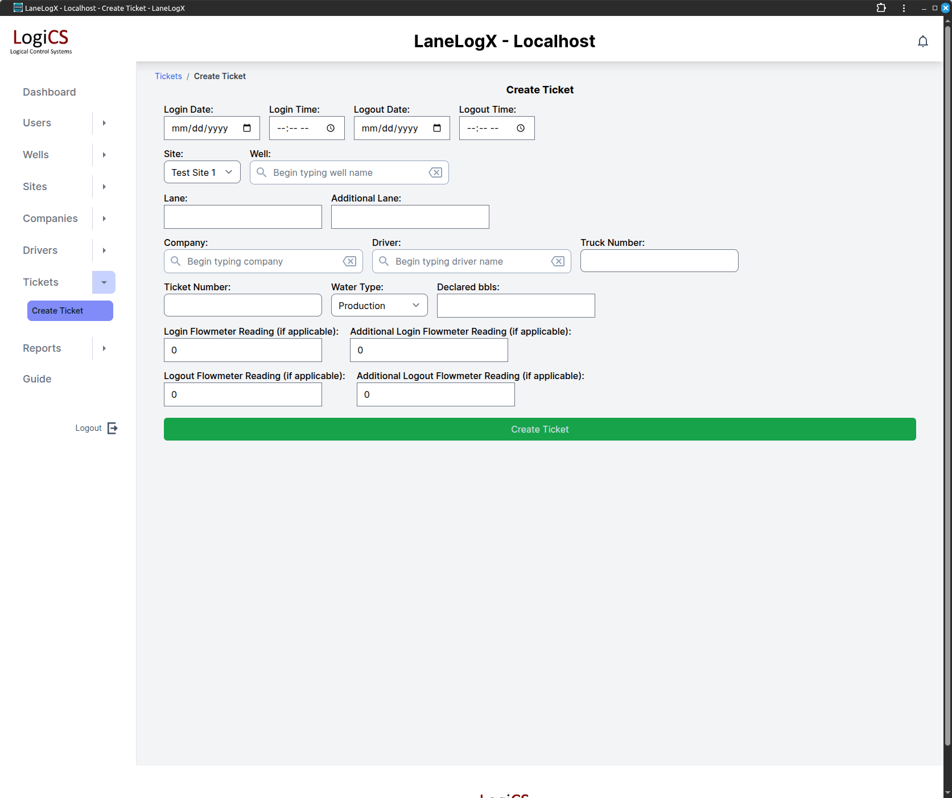Click into the Truck Number input field
952x798 pixels.
[x=659, y=261]
